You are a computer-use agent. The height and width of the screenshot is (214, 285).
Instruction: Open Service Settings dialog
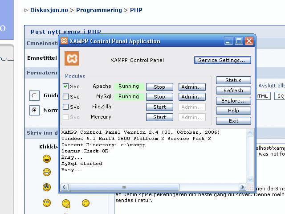[223, 60]
